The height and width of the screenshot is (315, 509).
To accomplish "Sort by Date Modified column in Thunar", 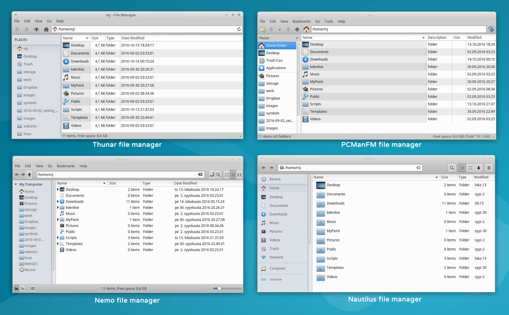I will [181, 38].
